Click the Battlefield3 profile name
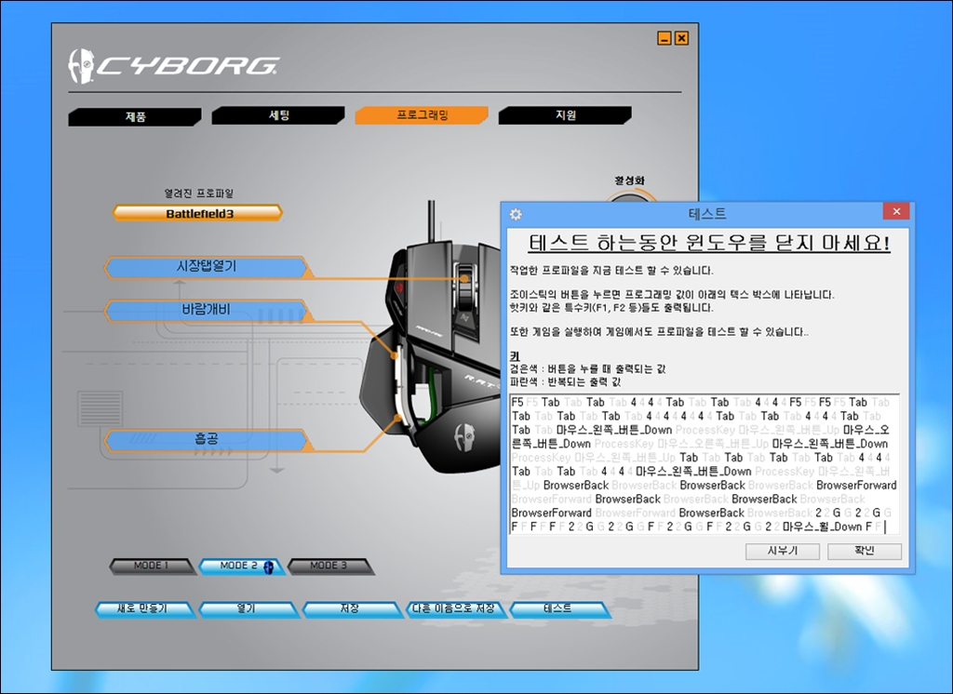 198,213
